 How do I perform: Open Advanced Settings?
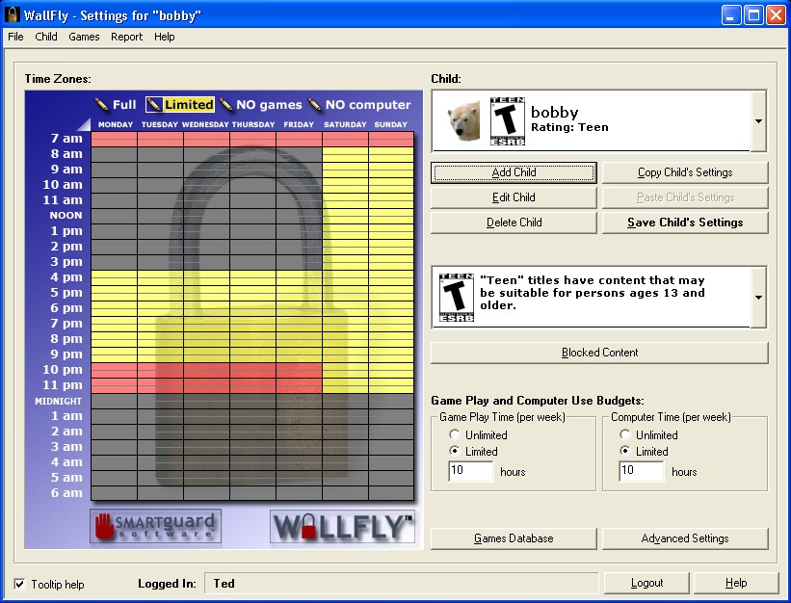click(x=685, y=538)
